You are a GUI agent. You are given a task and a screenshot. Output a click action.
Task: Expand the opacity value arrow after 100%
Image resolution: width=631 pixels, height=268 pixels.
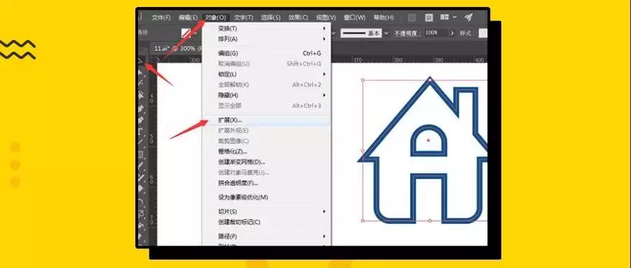click(x=452, y=33)
